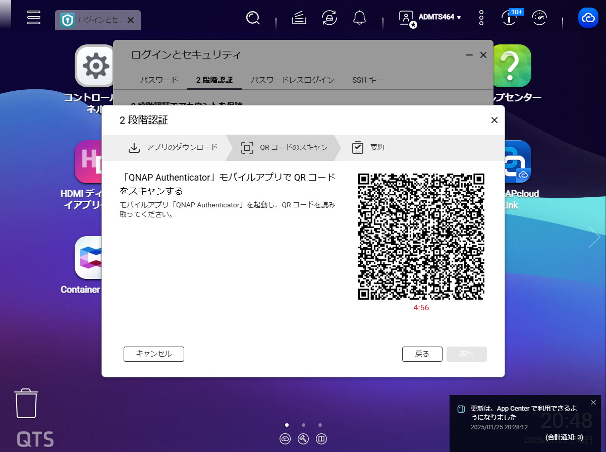The image size is (606, 452).
Task: Open the ADMTS464 user account dropdown
Action: (x=439, y=17)
